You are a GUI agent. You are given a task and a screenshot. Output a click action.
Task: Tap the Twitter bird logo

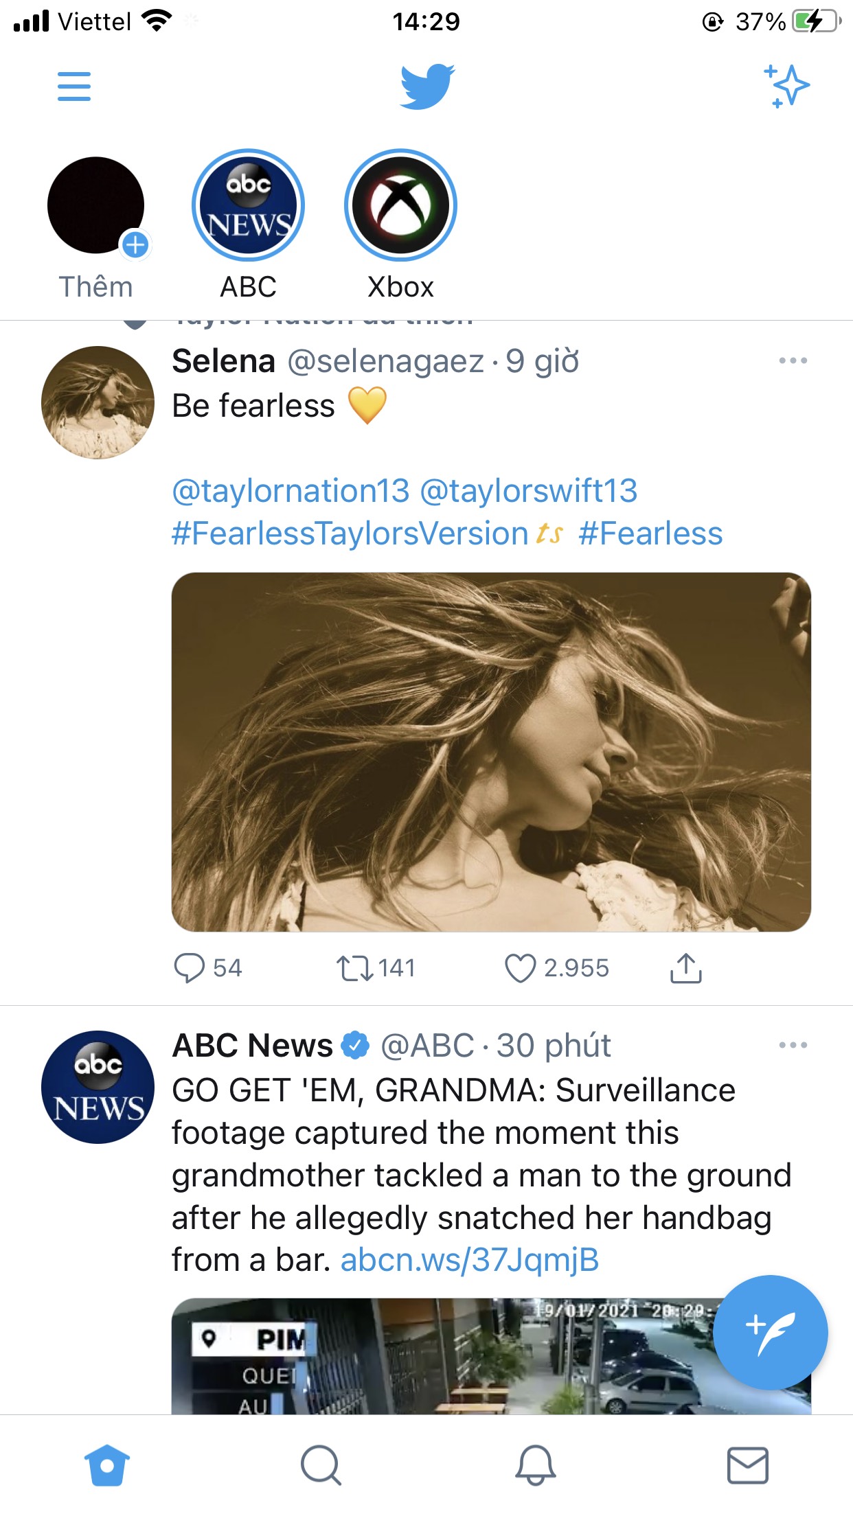427,87
